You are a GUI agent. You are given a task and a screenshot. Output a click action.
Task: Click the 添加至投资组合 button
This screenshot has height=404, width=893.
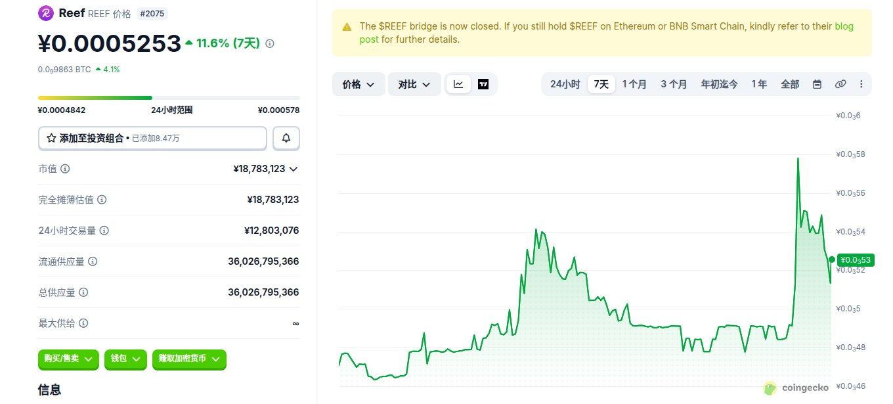tap(152, 138)
